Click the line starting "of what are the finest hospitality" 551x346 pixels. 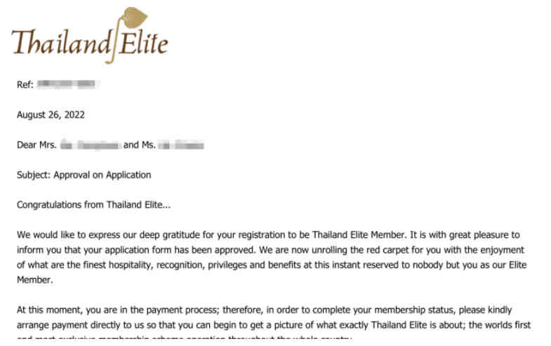pyautogui.click(x=272, y=265)
